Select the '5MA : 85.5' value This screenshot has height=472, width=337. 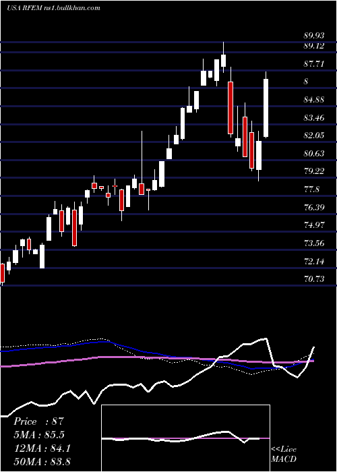coord(39,435)
